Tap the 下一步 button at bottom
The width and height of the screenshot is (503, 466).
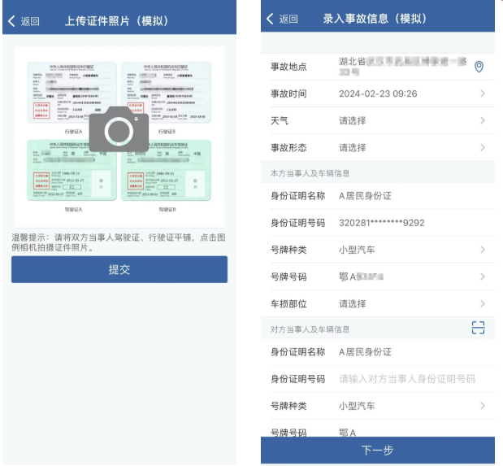point(377,450)
